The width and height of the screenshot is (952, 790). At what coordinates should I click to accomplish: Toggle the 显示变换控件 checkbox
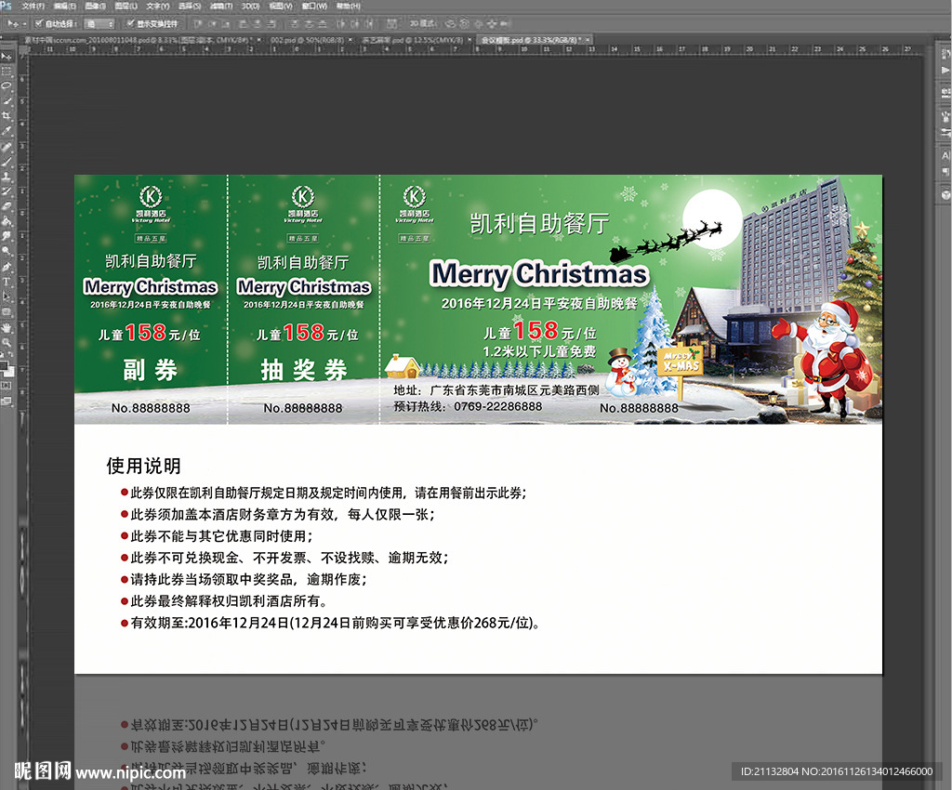click(x=129, y=23)
